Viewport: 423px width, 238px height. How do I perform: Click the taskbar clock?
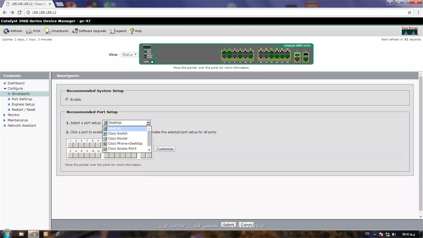click(x=409, y=234)
